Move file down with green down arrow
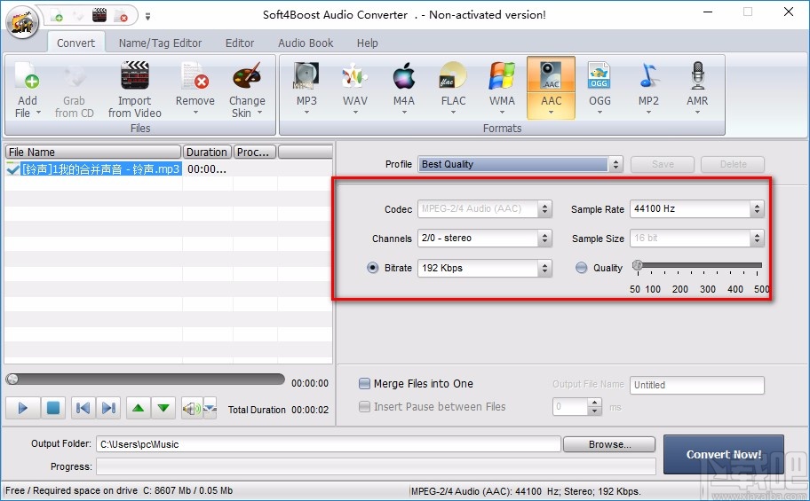Viewport: 810px width, 501px height. point(163,408)
